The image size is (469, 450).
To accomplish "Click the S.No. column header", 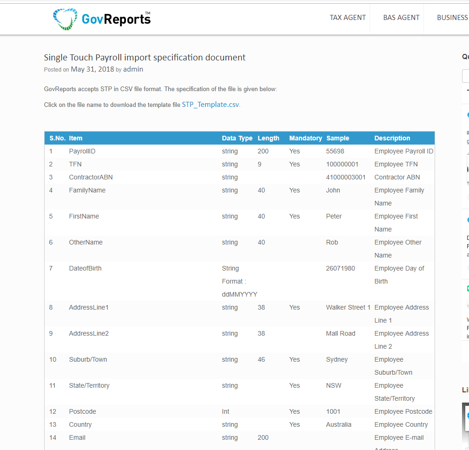I will point(57,138).
